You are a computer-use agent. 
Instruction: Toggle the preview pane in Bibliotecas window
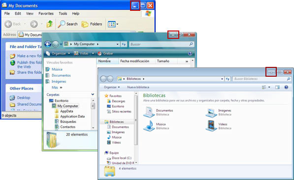[x=277, y=87]
